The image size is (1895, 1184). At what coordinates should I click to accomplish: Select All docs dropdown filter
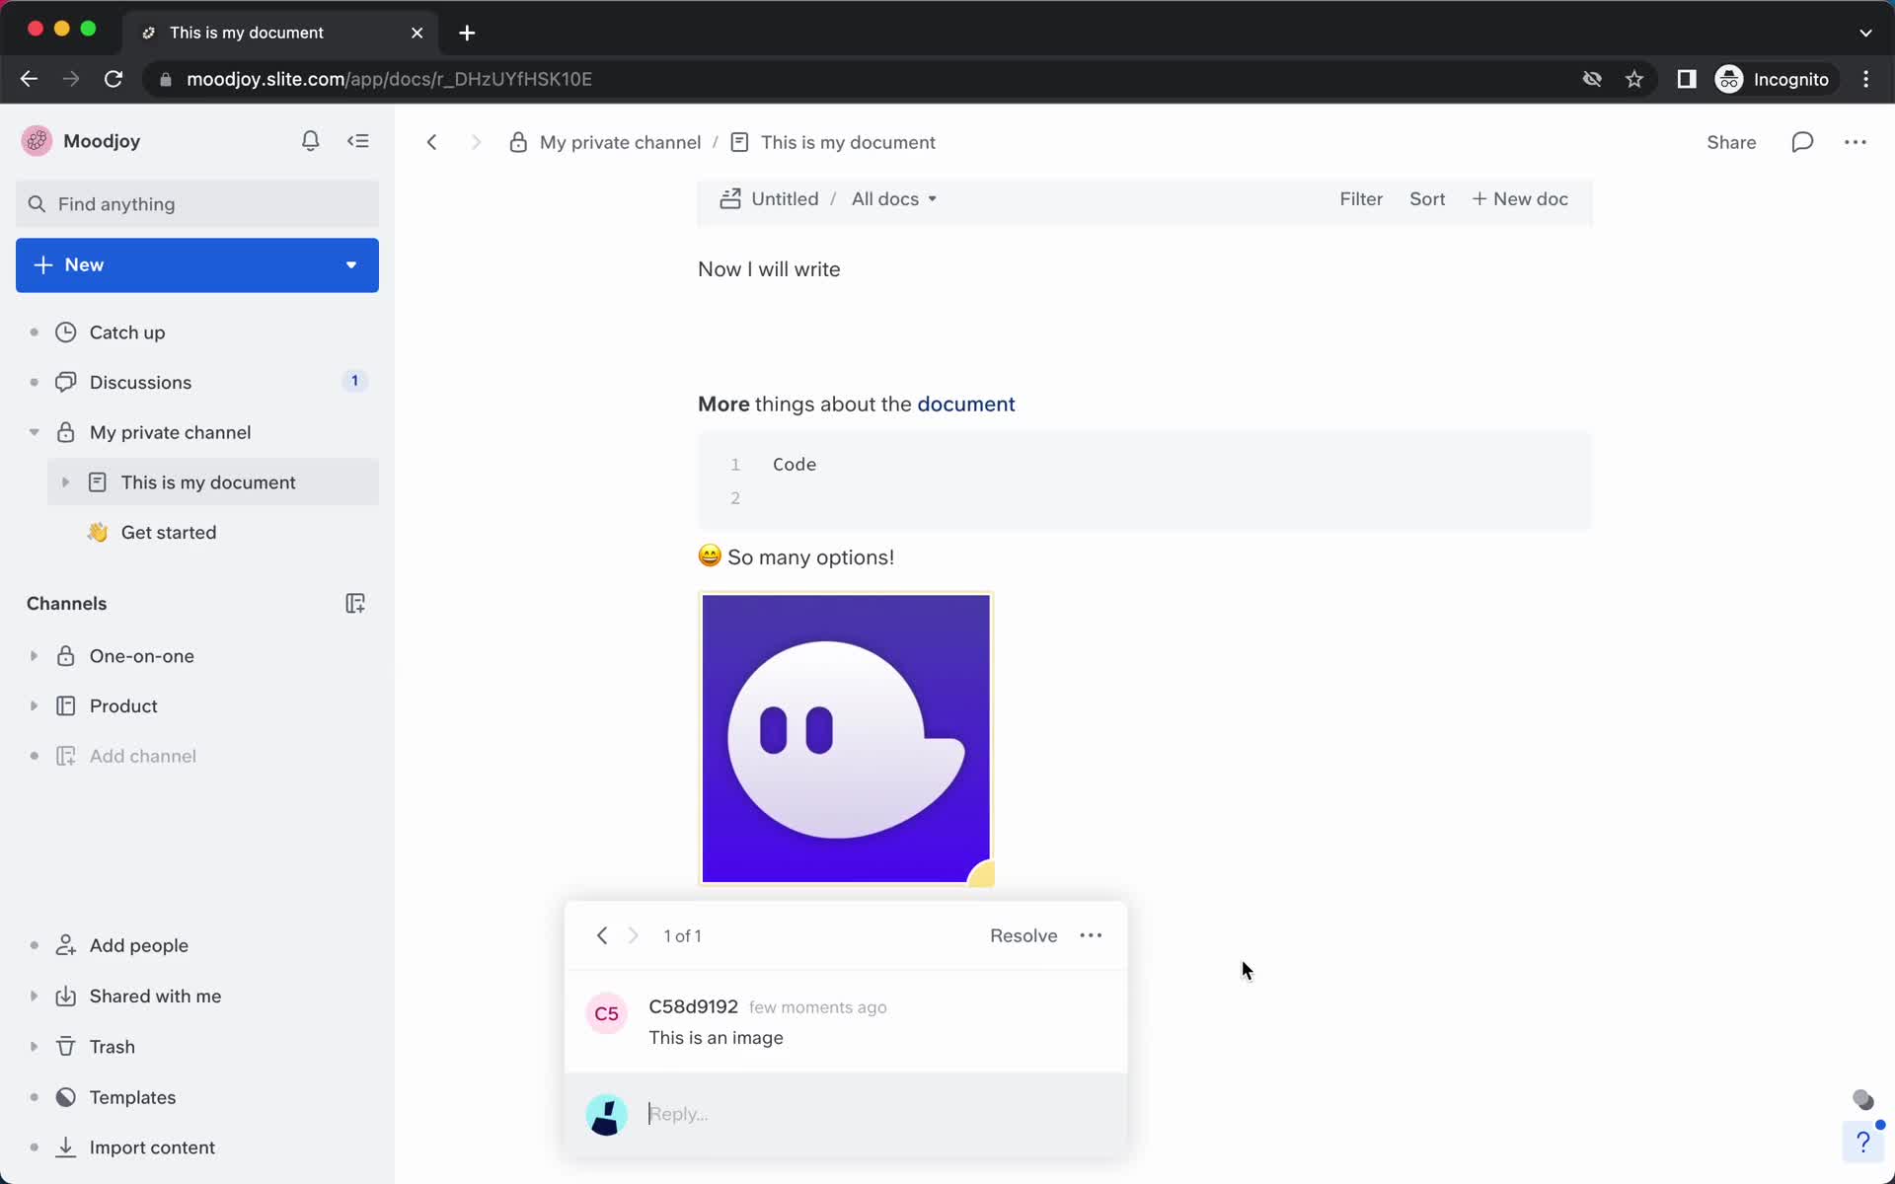click(x=892, y=197)
